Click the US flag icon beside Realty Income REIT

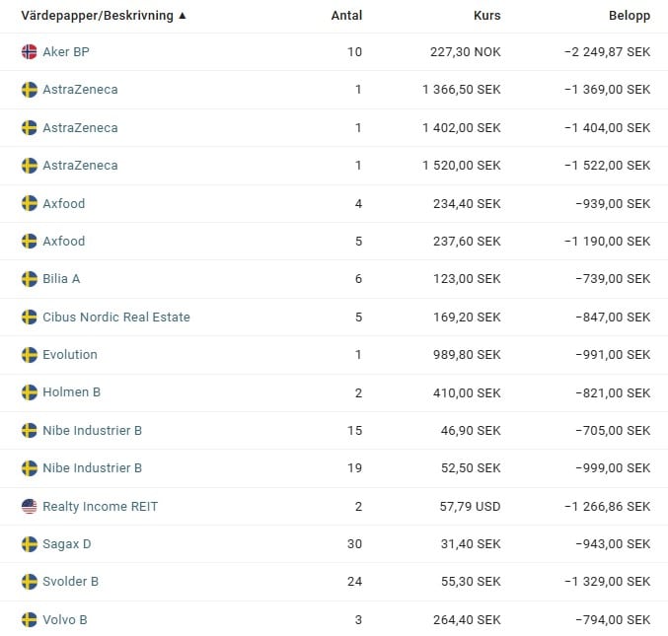point(30,506)
